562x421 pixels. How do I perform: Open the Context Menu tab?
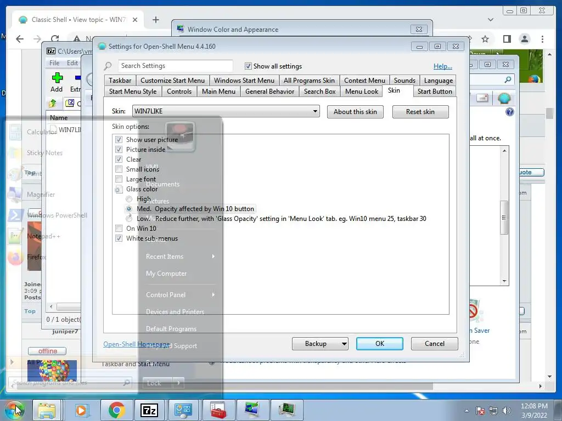tap(364, 81)
